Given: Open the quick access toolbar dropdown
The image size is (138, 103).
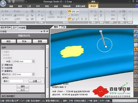Looking at the screenshot, I should point(26,2).
